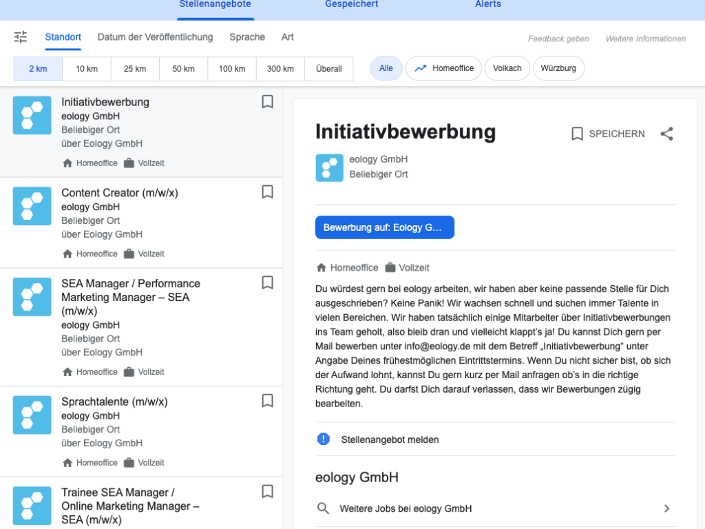Click the eology GmbH section heading
Image resolution: width=705 pixels, height=529 pixels.
tap(357, 477)
